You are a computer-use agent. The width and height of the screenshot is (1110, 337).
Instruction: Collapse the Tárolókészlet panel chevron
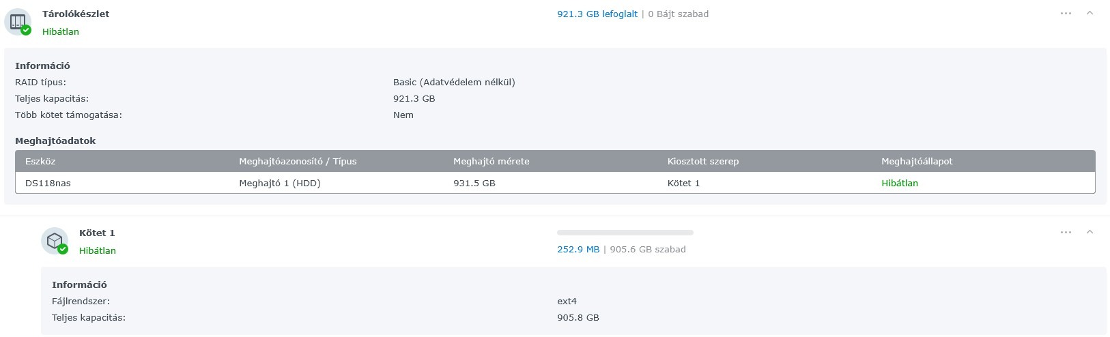[x=1090, y=13]
